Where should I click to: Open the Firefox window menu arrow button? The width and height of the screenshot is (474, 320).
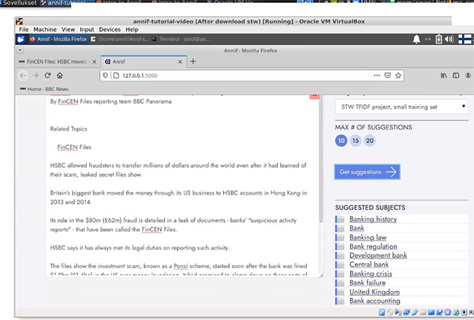tap(20, 50)
